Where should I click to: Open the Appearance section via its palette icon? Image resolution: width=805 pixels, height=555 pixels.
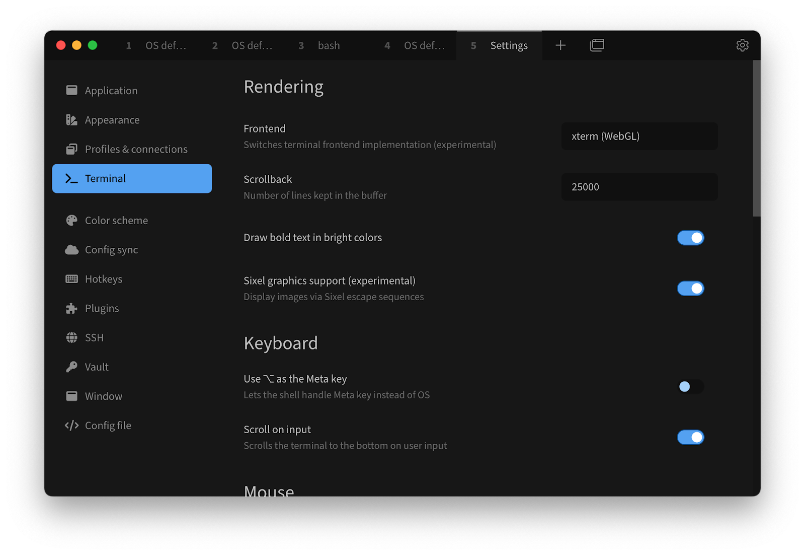pos(72,120)
